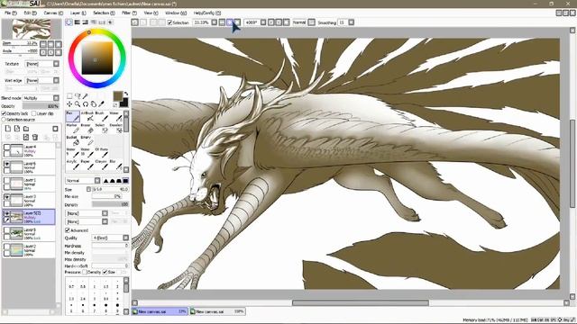
Task: Create a new linework layer
Action: pyautogui.click(x=17, y=129)
